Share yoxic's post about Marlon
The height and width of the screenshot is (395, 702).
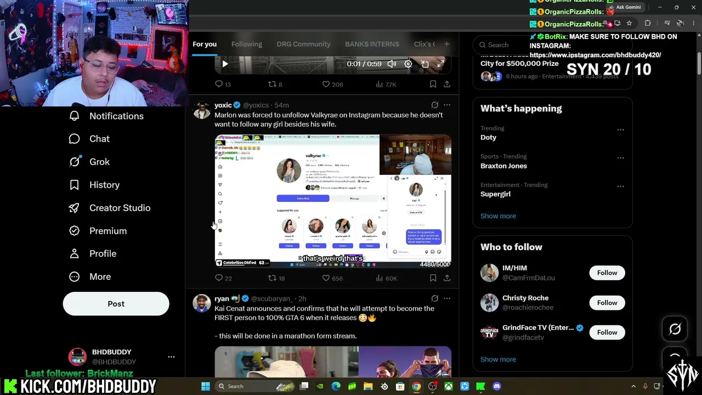click(447, 278)
